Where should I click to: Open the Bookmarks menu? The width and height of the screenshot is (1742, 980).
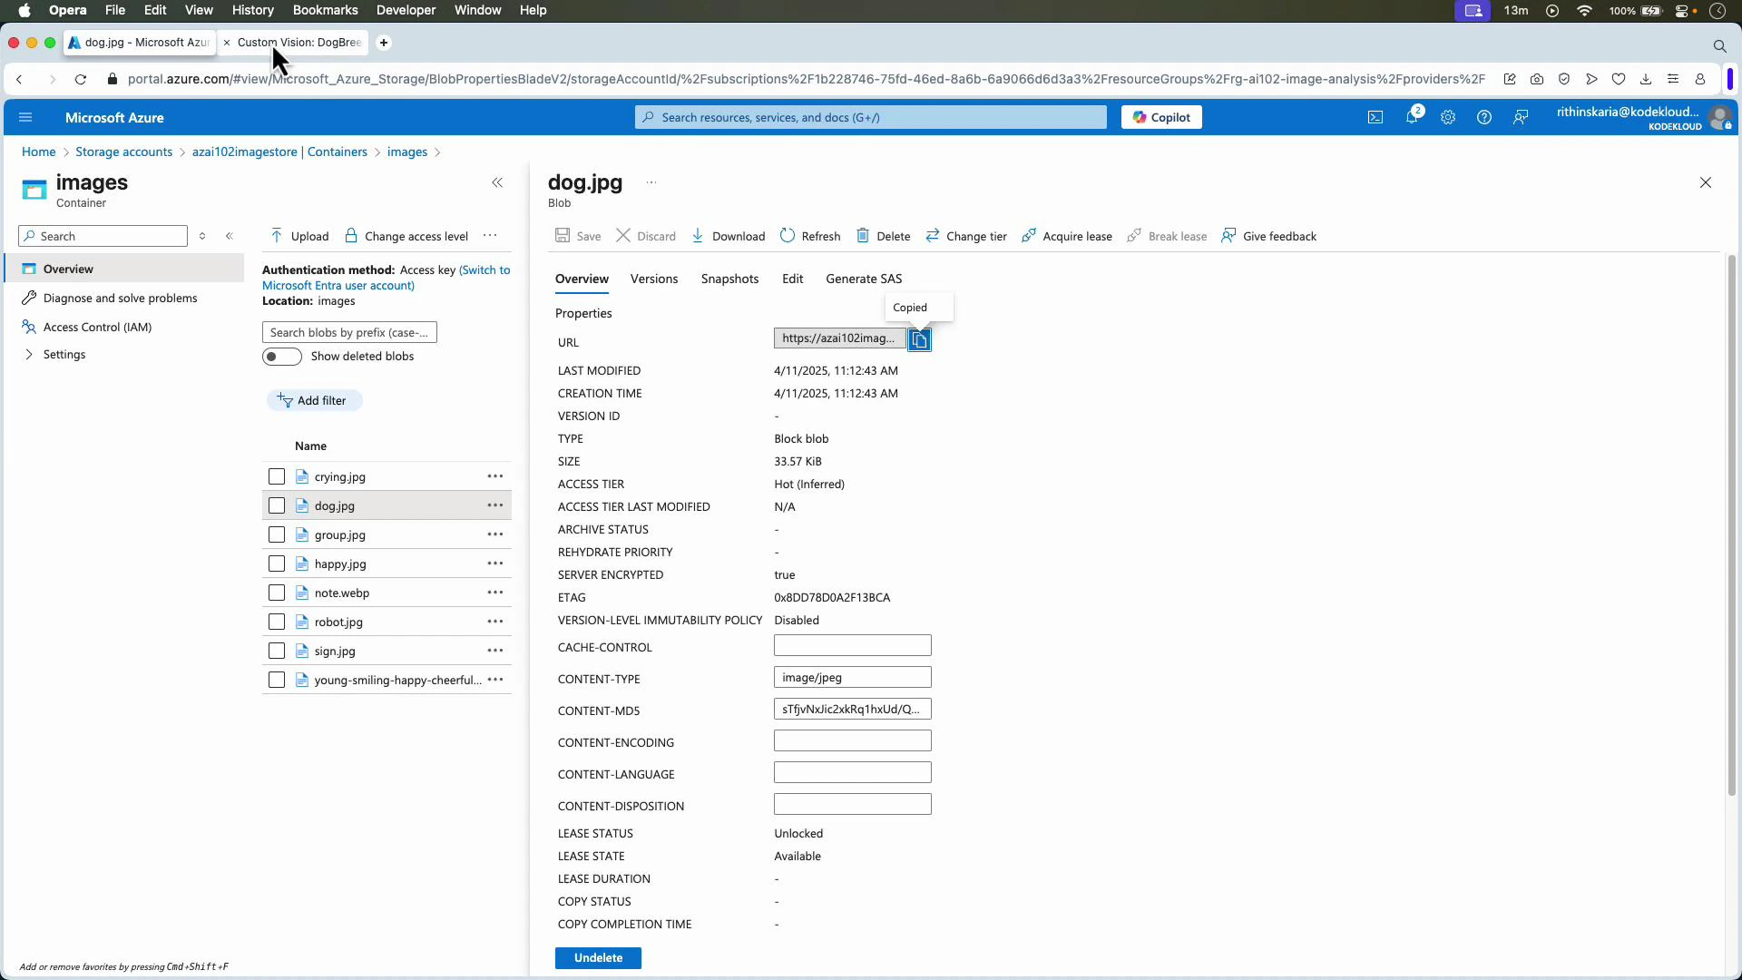coord(325,10)
